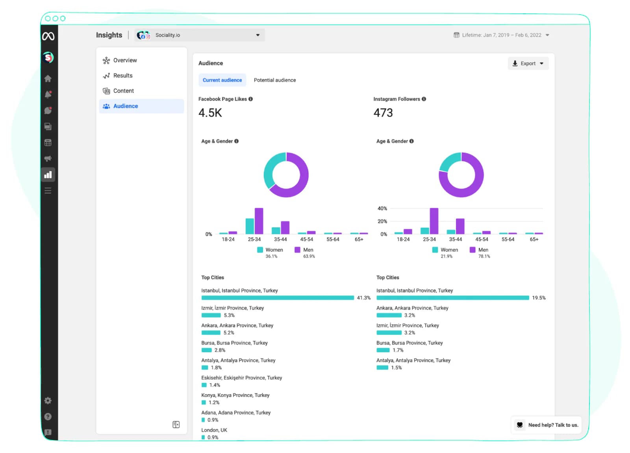The width and height of the screenshot is (630, 453).
Task: Select the Insights bar chart icon
Action: coord(48,175)
